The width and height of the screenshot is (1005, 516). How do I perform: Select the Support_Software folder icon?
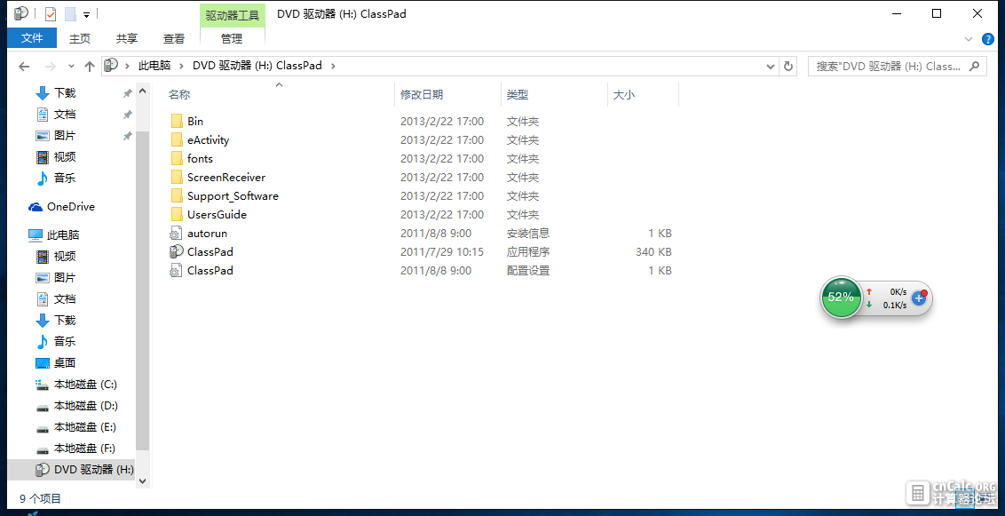point(177,195)
